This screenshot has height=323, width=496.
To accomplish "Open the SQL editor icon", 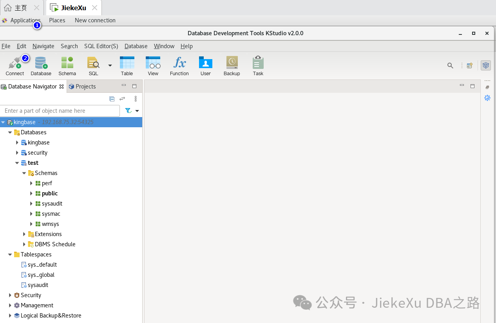I will 93,65.
